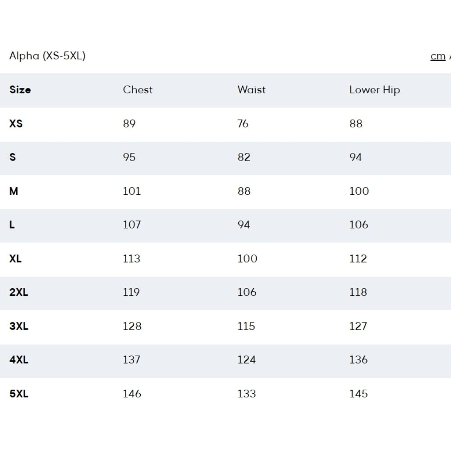Click the Chest column header
The width and height of the screenshot is (451, 451).
[138, 90]
